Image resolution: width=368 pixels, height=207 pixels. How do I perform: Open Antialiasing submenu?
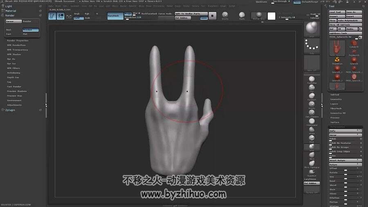(13, 73)
